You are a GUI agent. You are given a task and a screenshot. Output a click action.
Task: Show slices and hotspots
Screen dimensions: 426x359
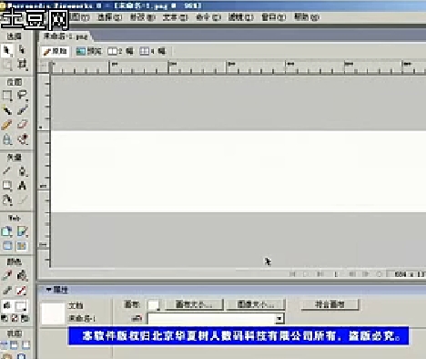pos(22,246)
